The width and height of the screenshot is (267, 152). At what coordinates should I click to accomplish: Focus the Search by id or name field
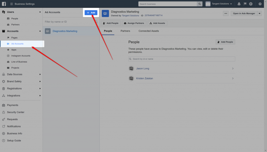coord(182,59)
